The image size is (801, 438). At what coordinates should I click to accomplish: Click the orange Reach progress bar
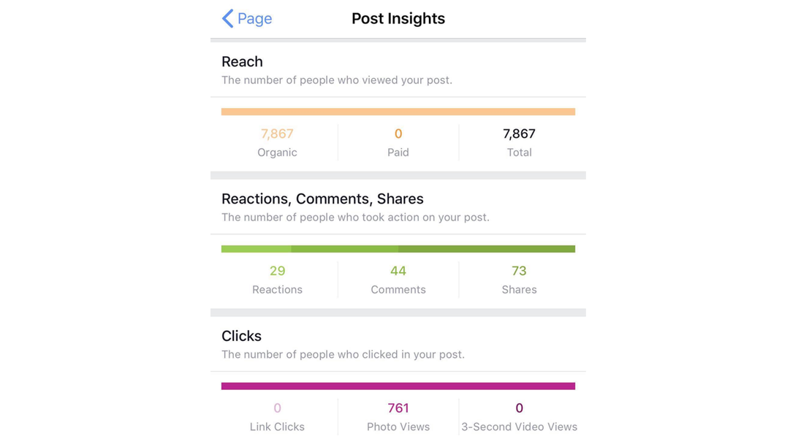coord(398,111)
